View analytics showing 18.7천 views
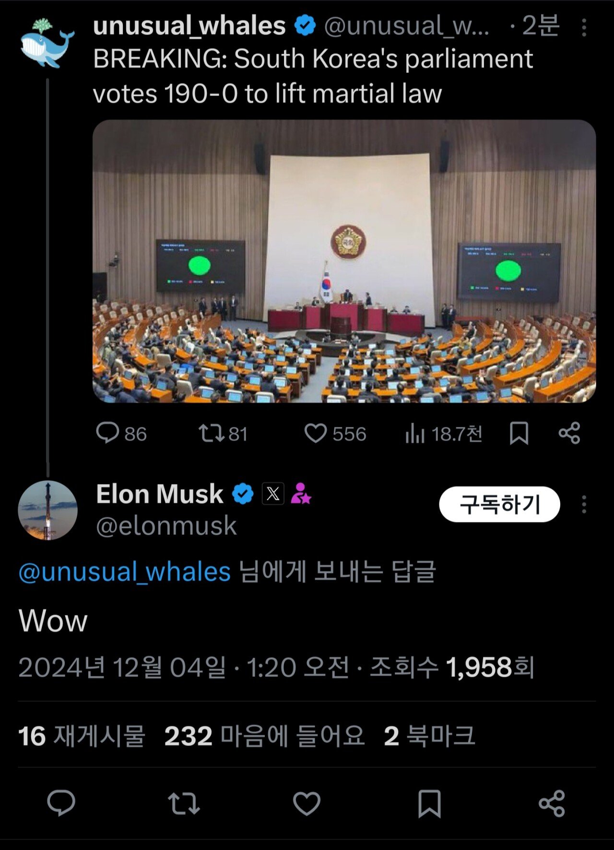The height and width of the screenshot is (850, 614). 443,434
